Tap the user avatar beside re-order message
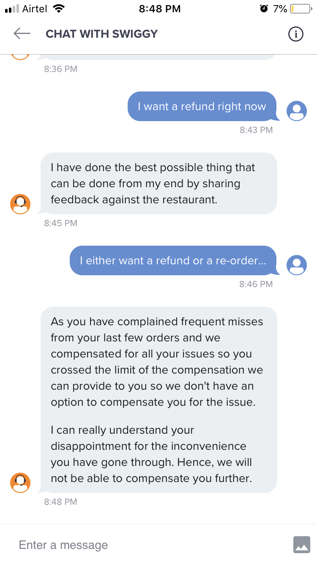Viewport: 317px width, 565px height. (297, 265)
